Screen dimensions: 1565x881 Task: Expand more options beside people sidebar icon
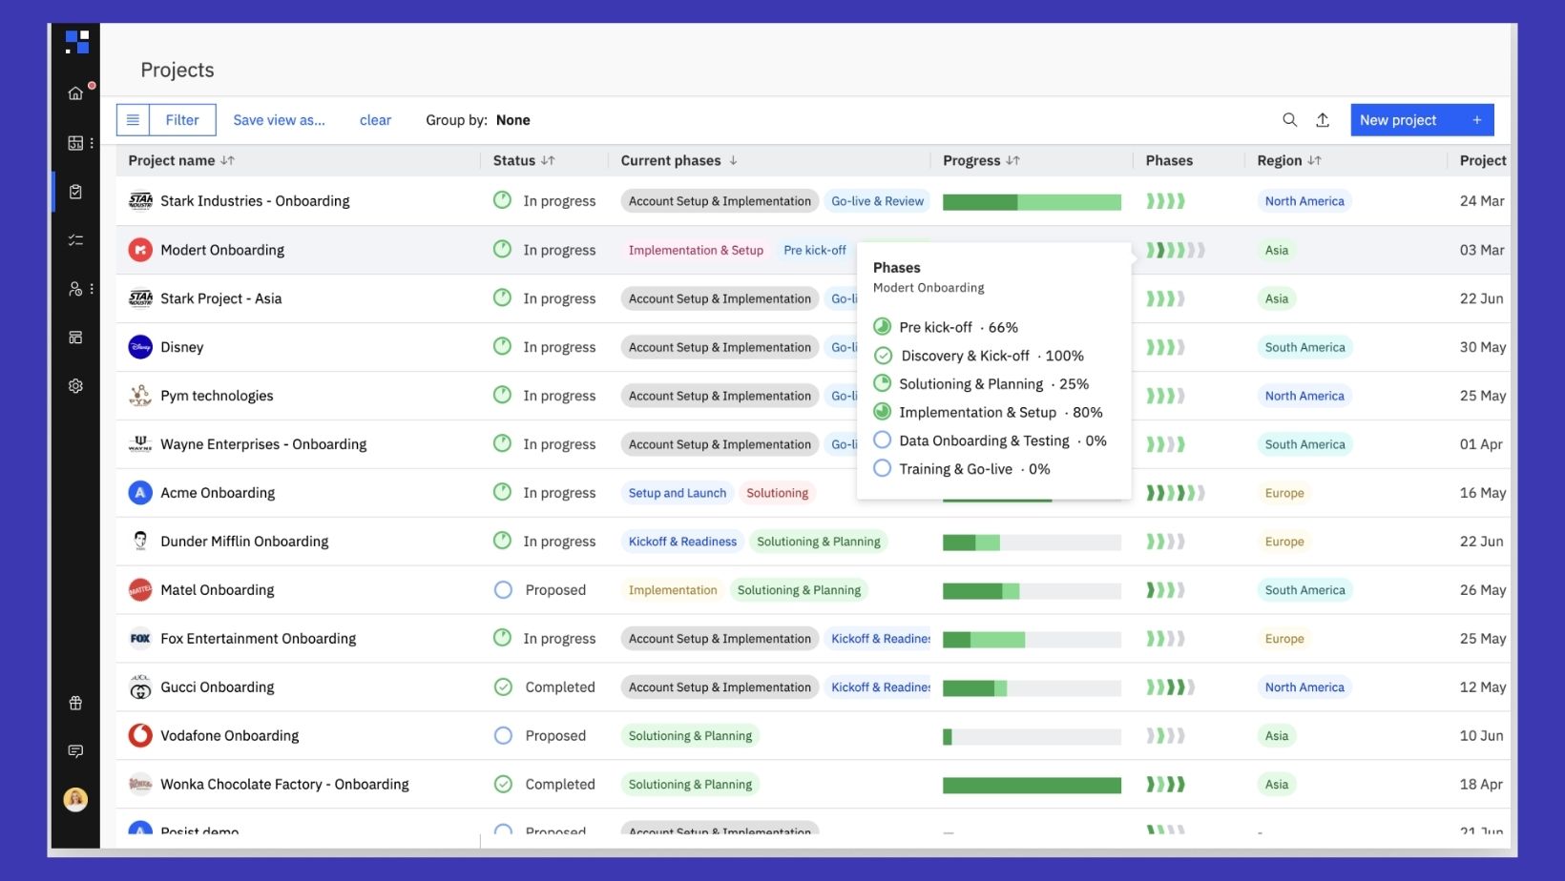(x=92, y=289)
